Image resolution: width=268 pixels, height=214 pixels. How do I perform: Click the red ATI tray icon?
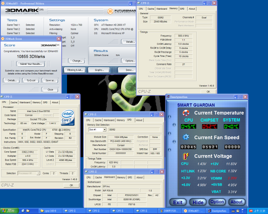[x=251, y=211]
